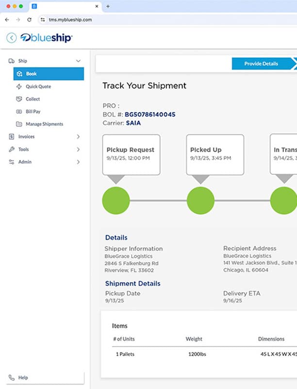
Task: Click the Collect handshake icon
Action: [x=19, y=99]
